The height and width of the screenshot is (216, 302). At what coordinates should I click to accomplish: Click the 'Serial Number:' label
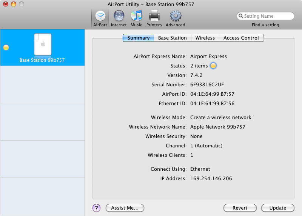[x=169, y=85]
